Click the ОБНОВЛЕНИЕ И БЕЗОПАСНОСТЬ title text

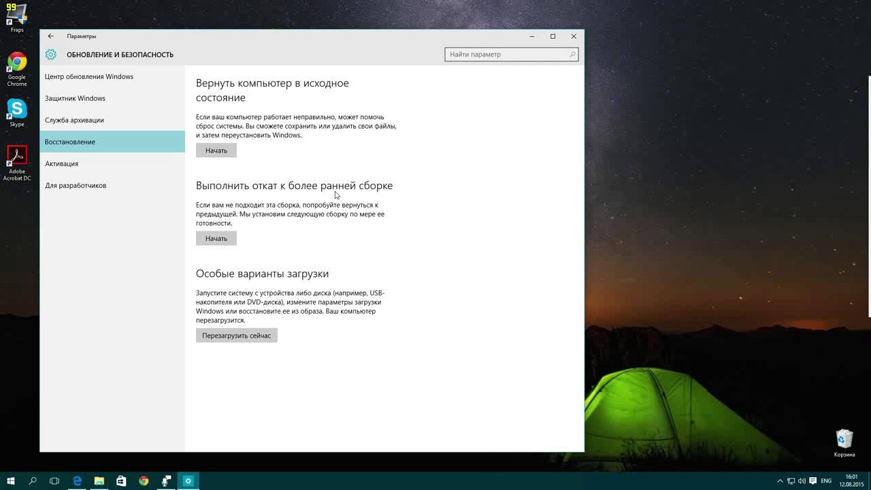pos(120,54)
